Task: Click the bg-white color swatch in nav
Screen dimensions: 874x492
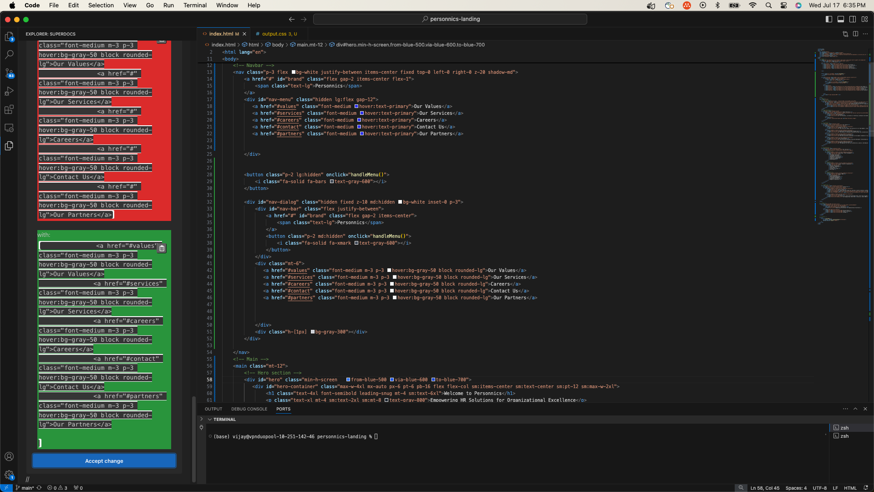Action: tap(294, 72)
